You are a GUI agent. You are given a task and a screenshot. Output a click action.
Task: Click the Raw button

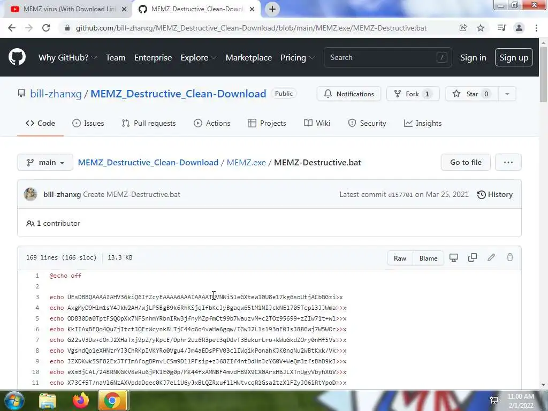[400, 258]
